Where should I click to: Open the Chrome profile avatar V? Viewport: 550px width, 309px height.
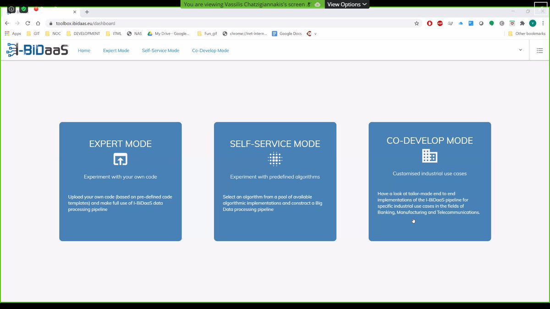coord(533,23)
